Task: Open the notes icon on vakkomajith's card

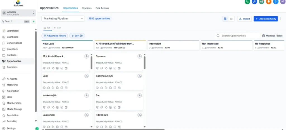Action: click(x=58, y=107)
